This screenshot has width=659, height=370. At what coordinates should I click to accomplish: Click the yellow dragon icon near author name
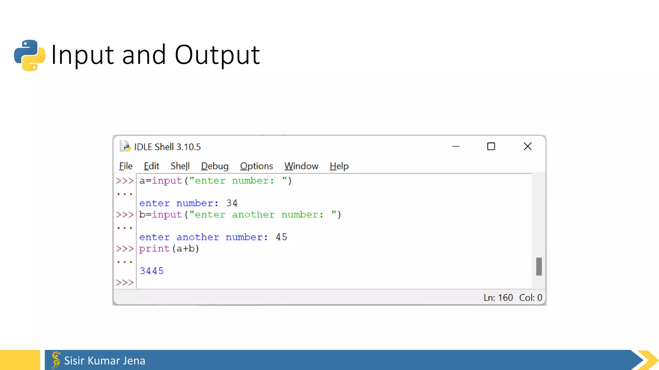[x=56, y=360]
